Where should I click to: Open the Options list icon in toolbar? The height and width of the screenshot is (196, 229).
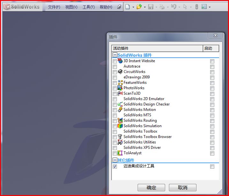click(x=204, y=7)
